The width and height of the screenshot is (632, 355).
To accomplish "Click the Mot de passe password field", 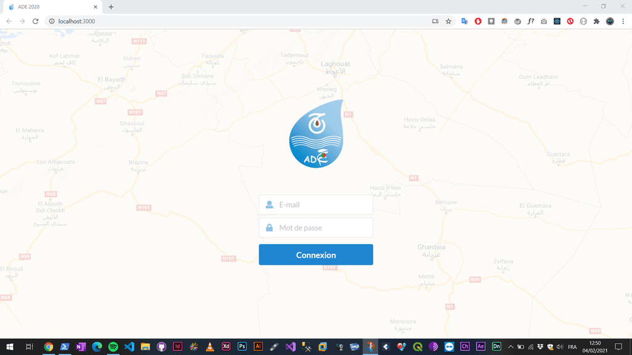I will 315,228.
